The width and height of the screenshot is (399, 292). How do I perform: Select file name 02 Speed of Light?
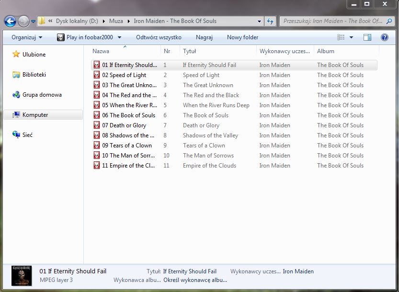tap(124, 75)
